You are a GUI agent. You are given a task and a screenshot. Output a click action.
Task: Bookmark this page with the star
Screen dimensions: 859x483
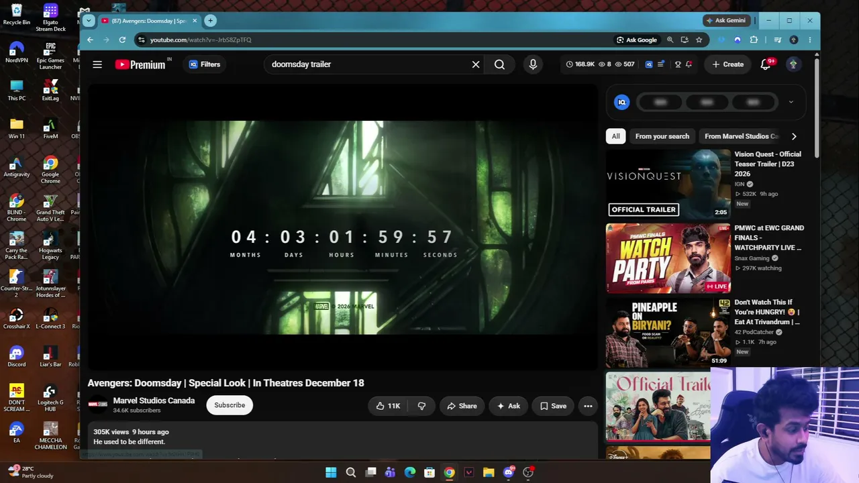coord(699,40)
